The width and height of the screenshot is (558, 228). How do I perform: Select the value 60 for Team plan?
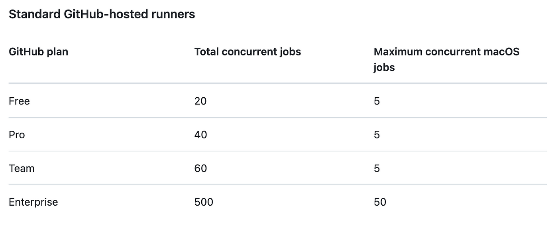click(x=201, y=168)
